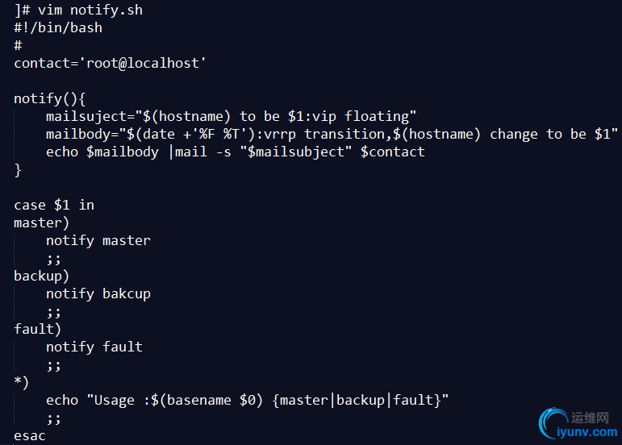Click the '*)' default case label
The width and height of the screenshot is (622, 445).
coord(22,382)
